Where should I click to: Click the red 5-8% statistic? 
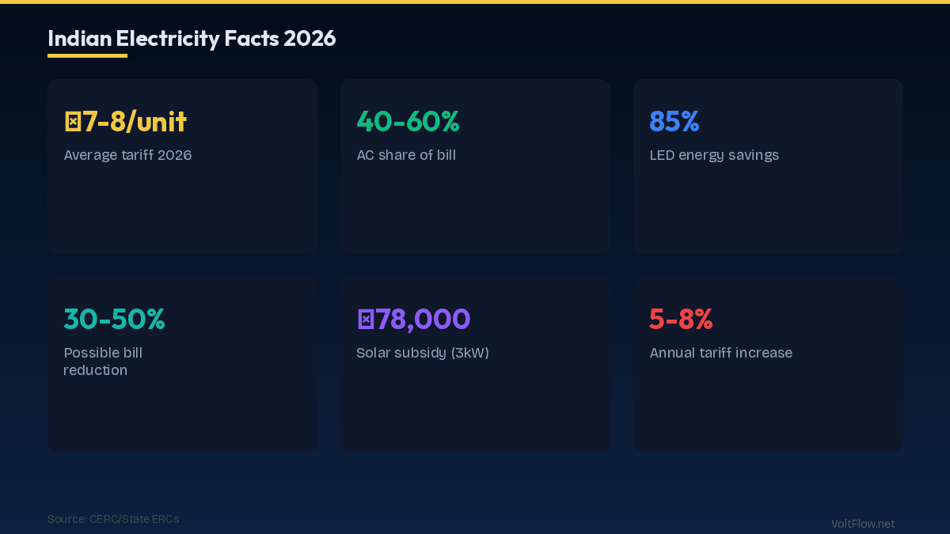[681, 319]
